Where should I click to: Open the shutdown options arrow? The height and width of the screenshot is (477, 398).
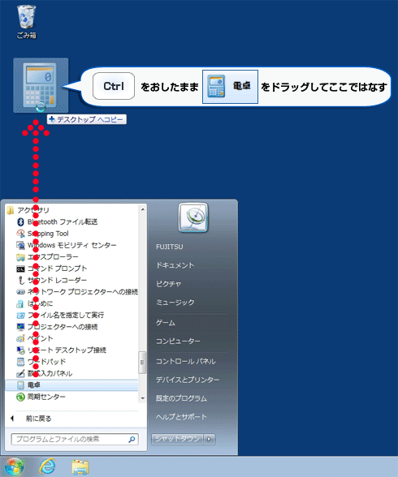[x=210, y=439]
